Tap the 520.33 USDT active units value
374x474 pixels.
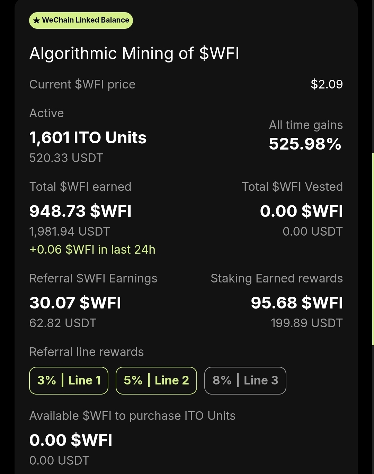[x=66, y=158]
